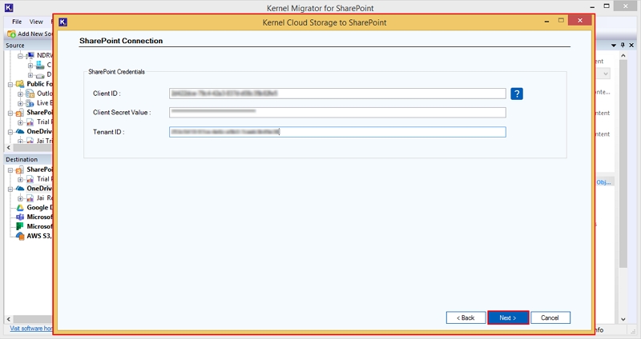Select the Public Folder row label in Source
The height and width of the screenshot is (339, 641).
[39, 84]
